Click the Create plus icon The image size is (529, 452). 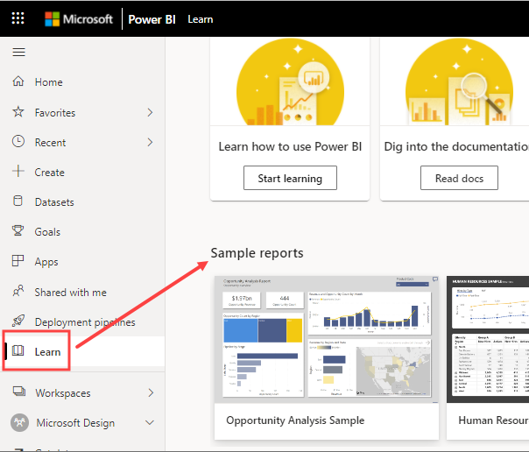(x=18, y=172)
